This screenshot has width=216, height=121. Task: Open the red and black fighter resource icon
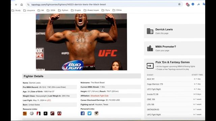pyautogui.click(x=38, y=114)
